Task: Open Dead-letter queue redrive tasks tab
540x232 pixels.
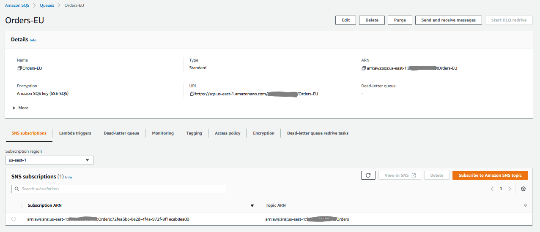Action: (x=318, y=133)
